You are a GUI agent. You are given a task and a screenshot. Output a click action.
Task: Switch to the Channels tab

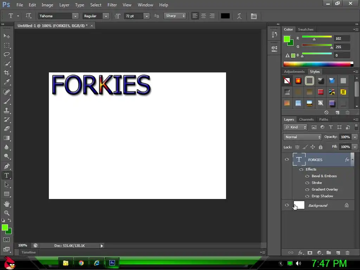click(306, 120)
